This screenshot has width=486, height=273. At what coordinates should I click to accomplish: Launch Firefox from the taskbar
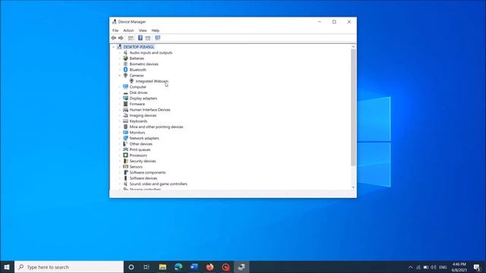tap(210, 267)
